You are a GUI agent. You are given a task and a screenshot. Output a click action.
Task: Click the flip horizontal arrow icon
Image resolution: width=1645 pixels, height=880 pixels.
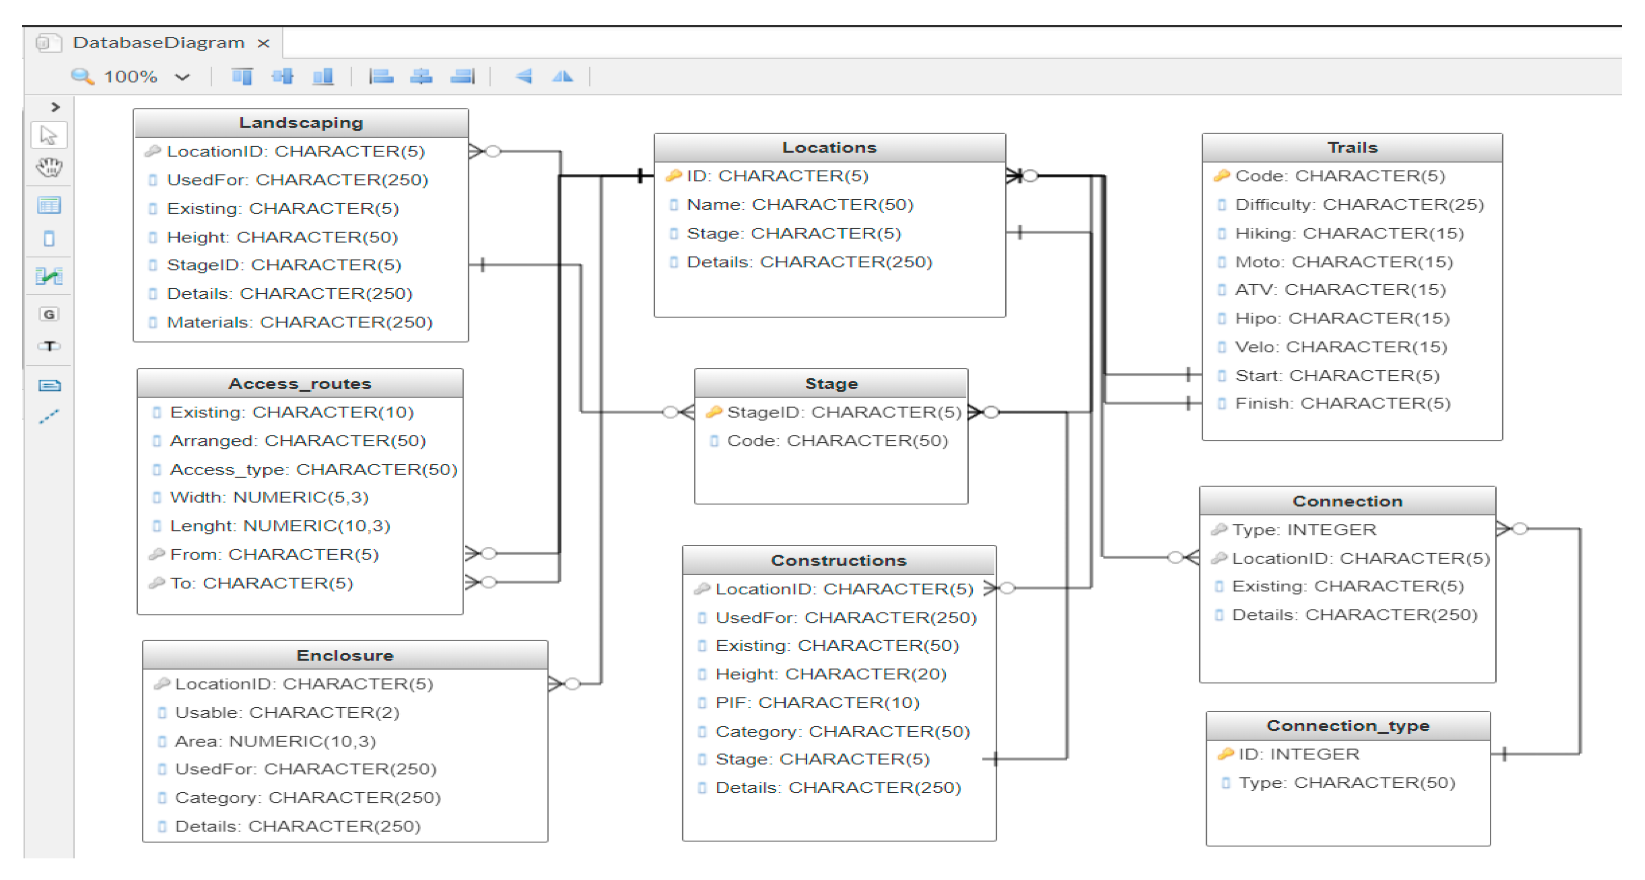click(x=523, y=77)
